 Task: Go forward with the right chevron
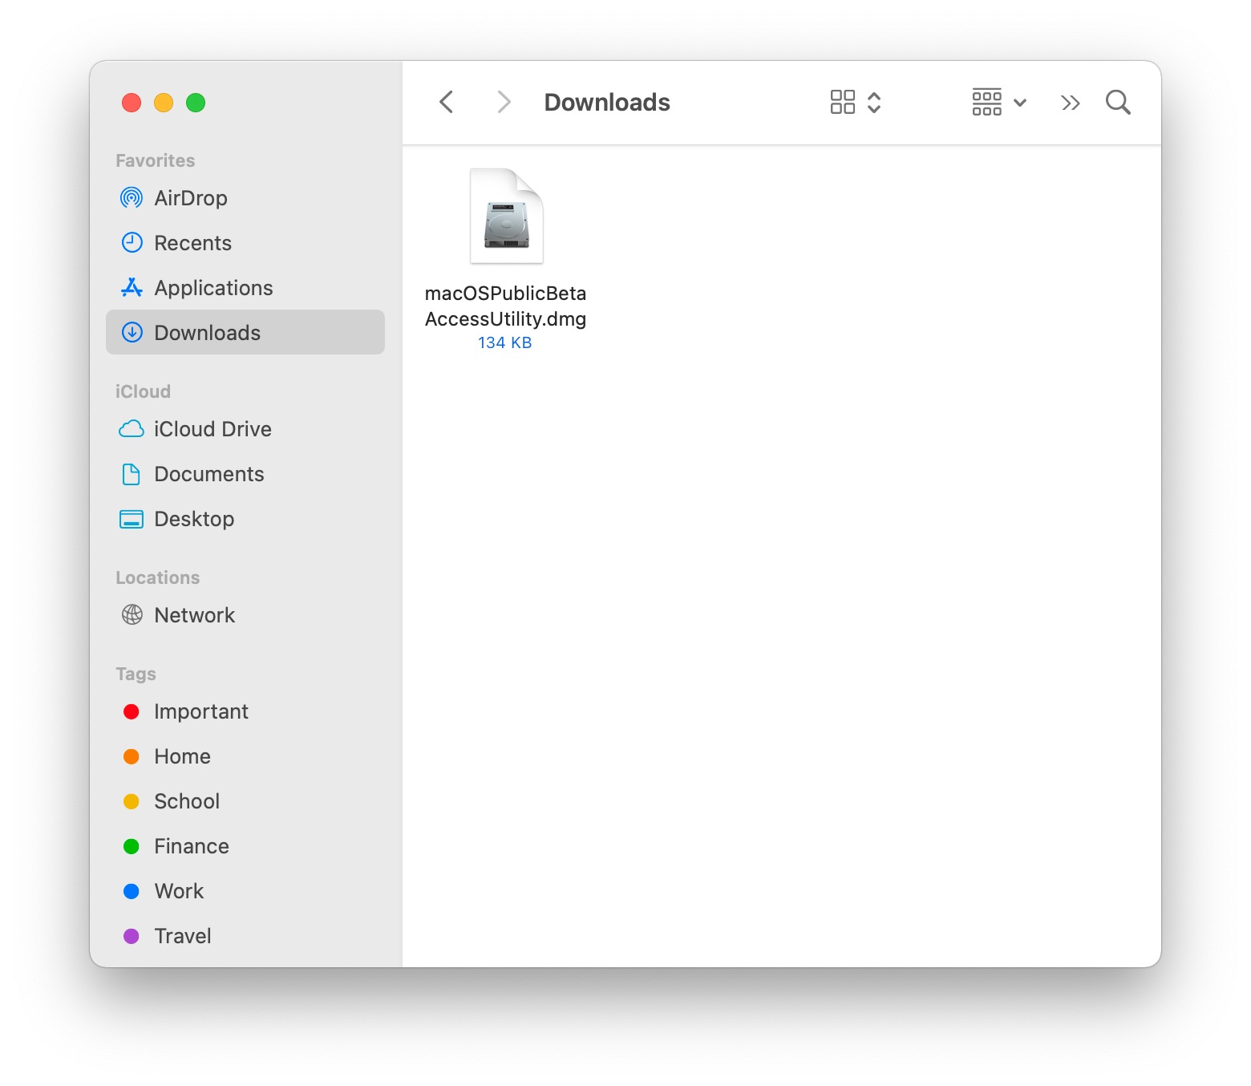tap(504, 102)
